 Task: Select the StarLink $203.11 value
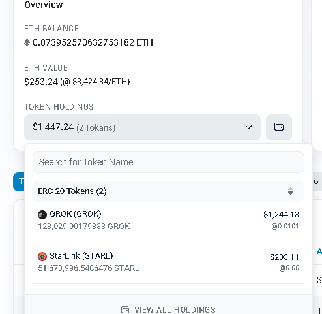pos(284,257)
